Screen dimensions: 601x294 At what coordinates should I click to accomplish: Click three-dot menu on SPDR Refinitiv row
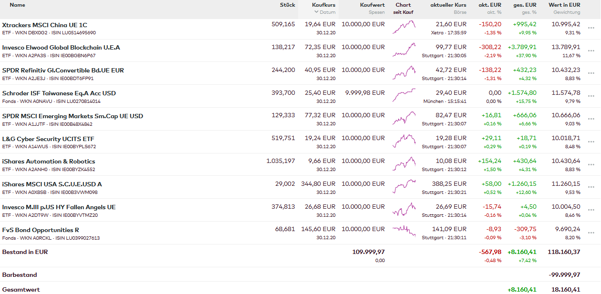coord(591,74)
